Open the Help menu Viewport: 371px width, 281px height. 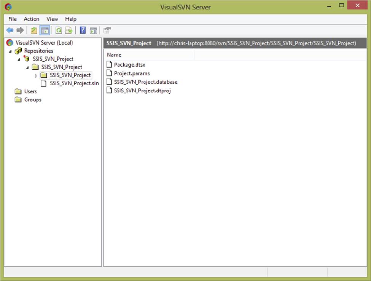tap(71, 19)
